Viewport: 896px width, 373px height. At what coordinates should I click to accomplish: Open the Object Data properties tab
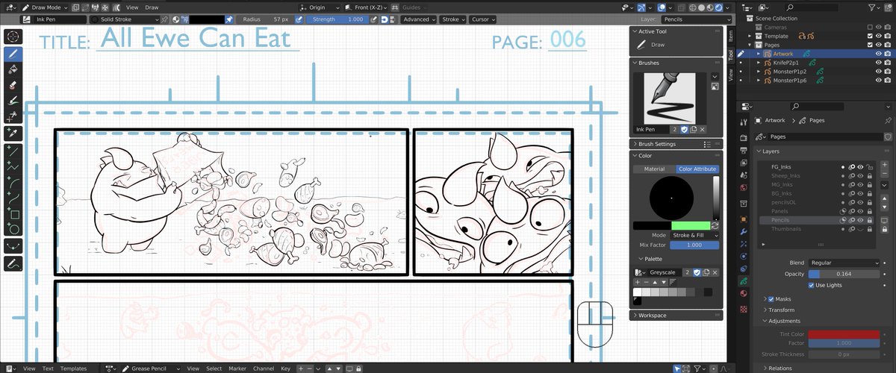[742, 281]
